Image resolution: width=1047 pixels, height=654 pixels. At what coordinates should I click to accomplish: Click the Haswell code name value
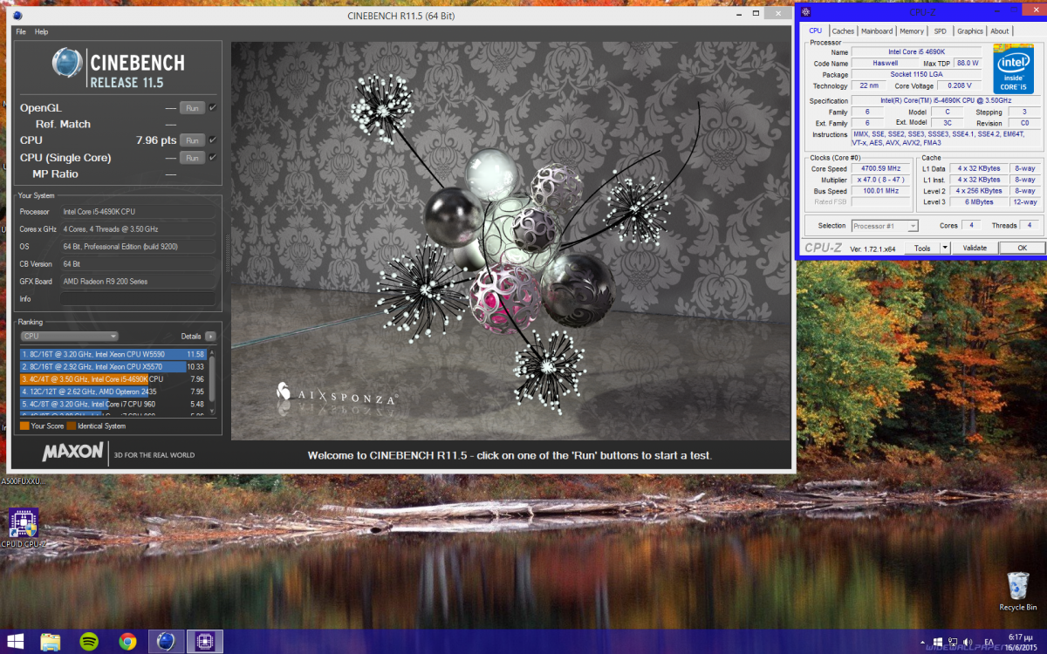(885, 64)
